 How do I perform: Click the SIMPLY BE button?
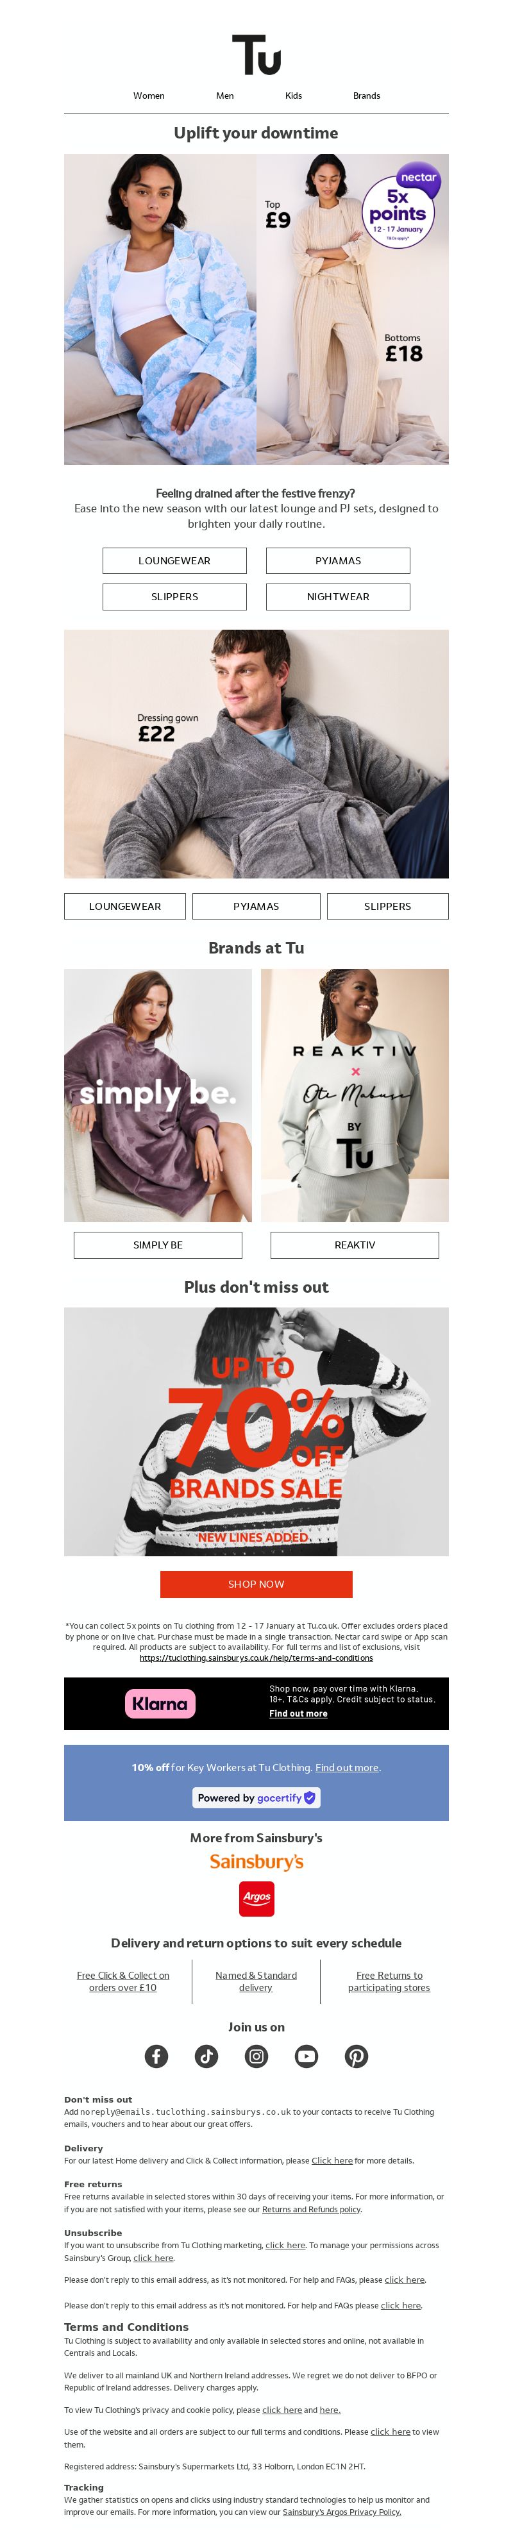(158, 1245)
